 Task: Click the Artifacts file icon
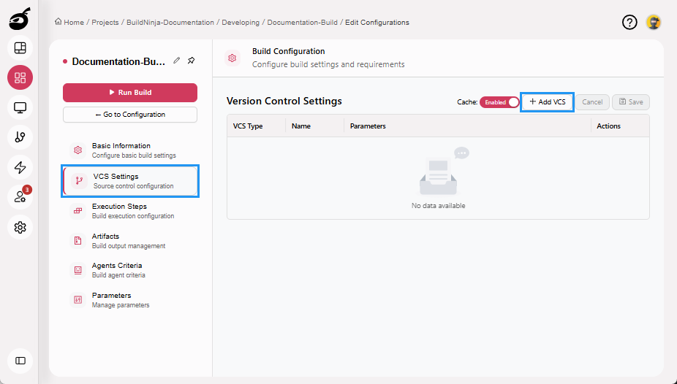tap(77, 240)
